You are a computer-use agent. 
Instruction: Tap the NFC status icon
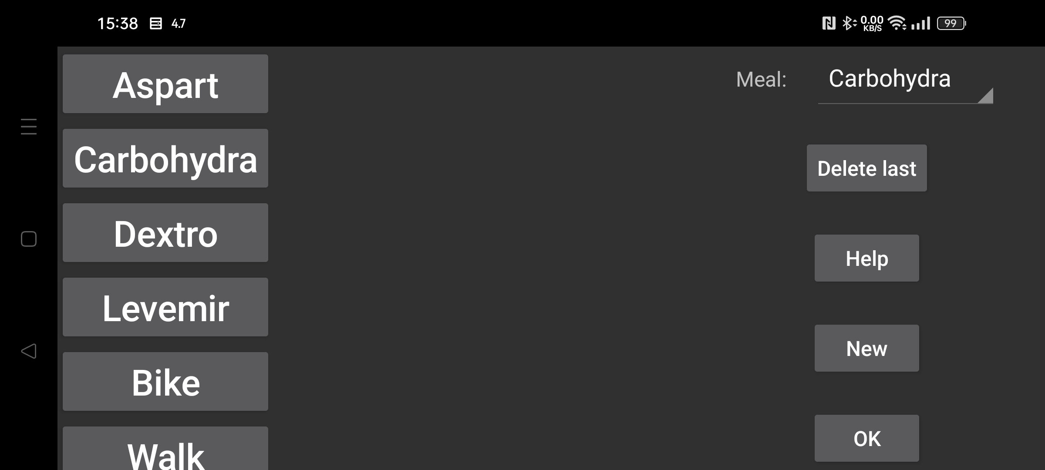tap(829, 23)
